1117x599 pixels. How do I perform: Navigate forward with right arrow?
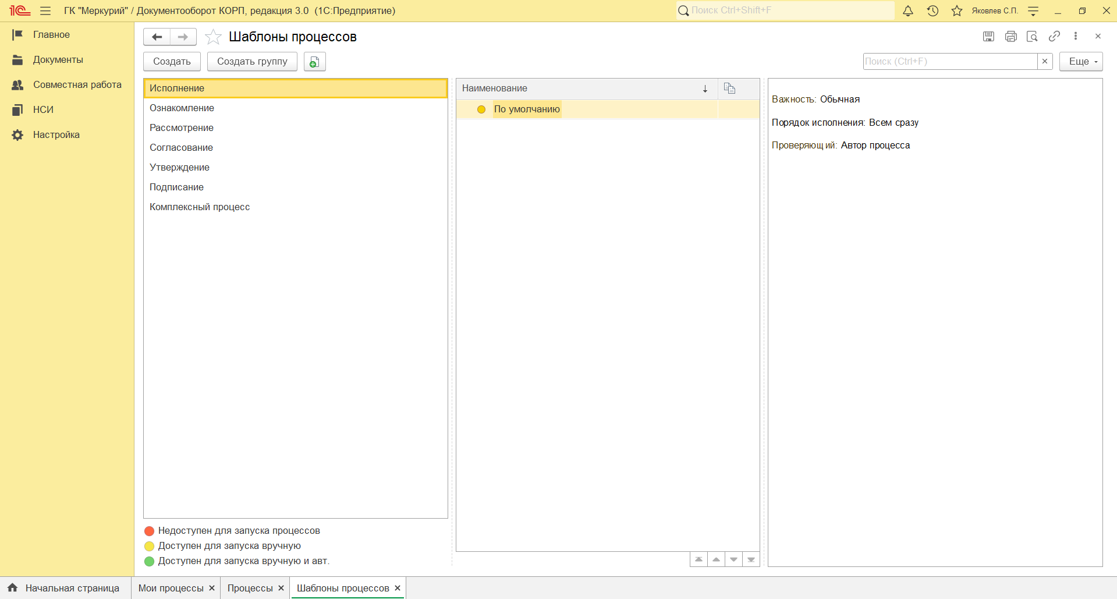(183, 37)
